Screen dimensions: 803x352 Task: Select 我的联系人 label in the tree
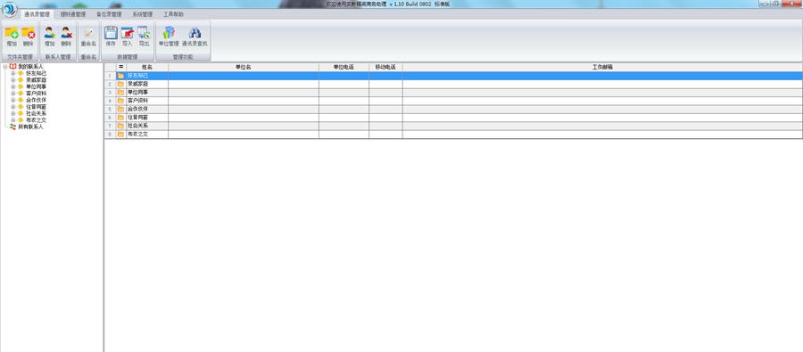point(30,67)
